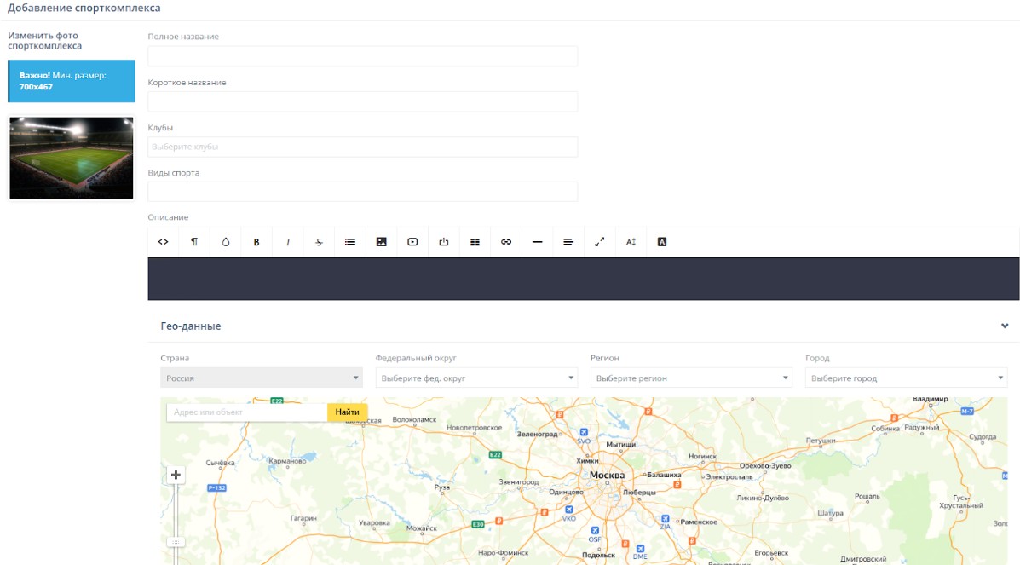
Task: Click the Москва label on the map
Action: tap(607, 476)
